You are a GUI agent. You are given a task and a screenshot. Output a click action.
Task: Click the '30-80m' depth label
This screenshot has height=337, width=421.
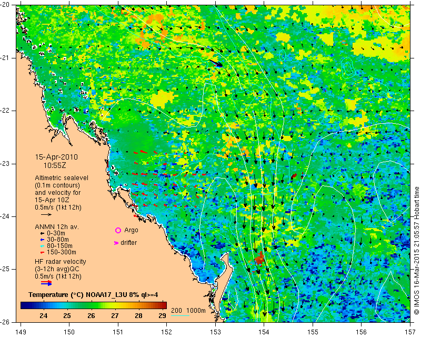tap(58, 240)
